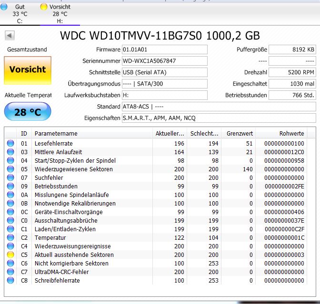The height and width of the screenshot is (304, 320).
Task: Click raw value 0000000012C0 of Anlaufzeit
Action: (284, 152)
